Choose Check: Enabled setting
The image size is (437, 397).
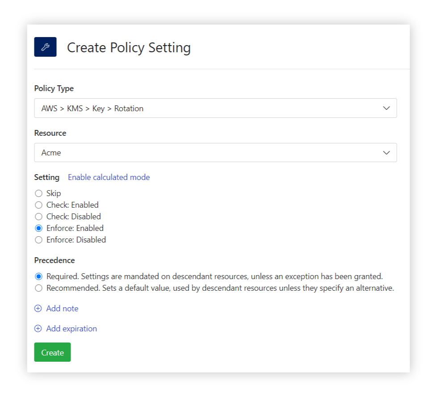(x=38, y=205)
